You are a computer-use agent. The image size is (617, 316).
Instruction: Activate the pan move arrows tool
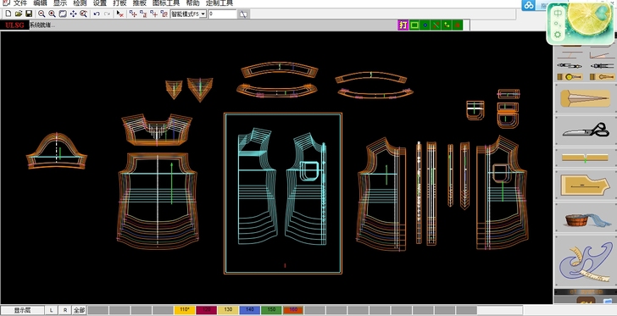[x=73, y=14]
